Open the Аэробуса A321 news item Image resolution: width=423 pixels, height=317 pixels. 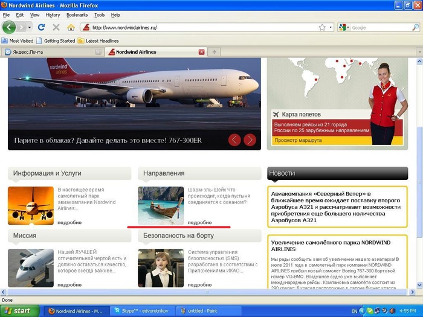(x=337, y=207)
